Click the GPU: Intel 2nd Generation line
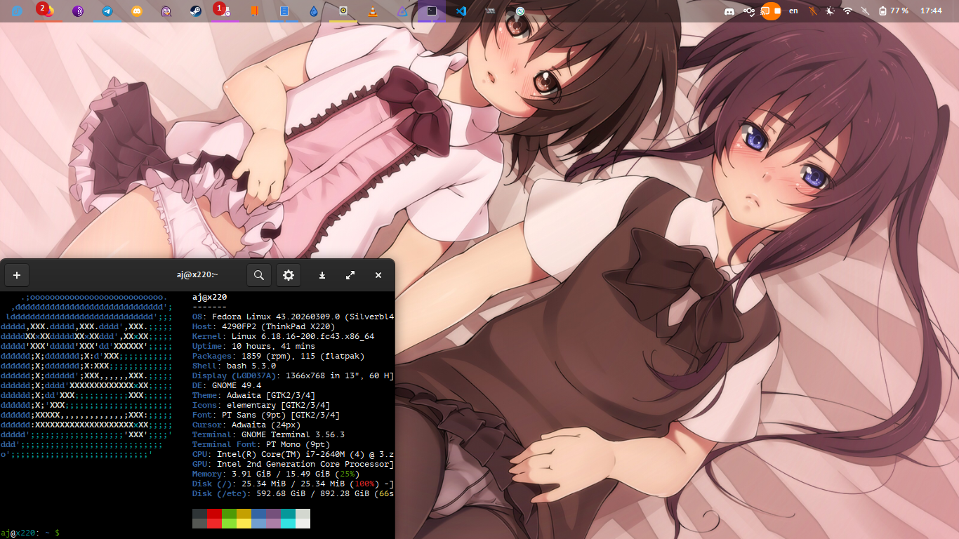The image size is (959, 539). click(293, 465)
